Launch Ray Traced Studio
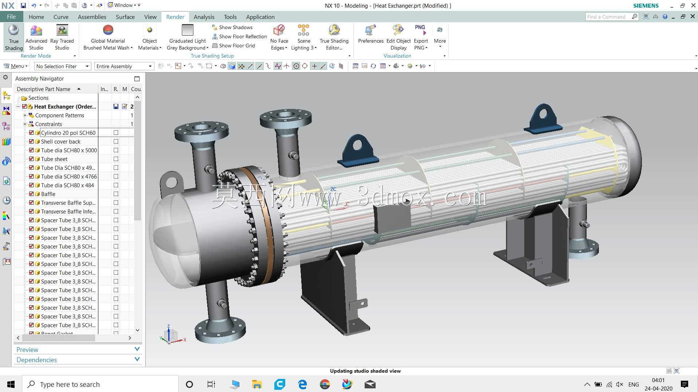 point(62,38)
